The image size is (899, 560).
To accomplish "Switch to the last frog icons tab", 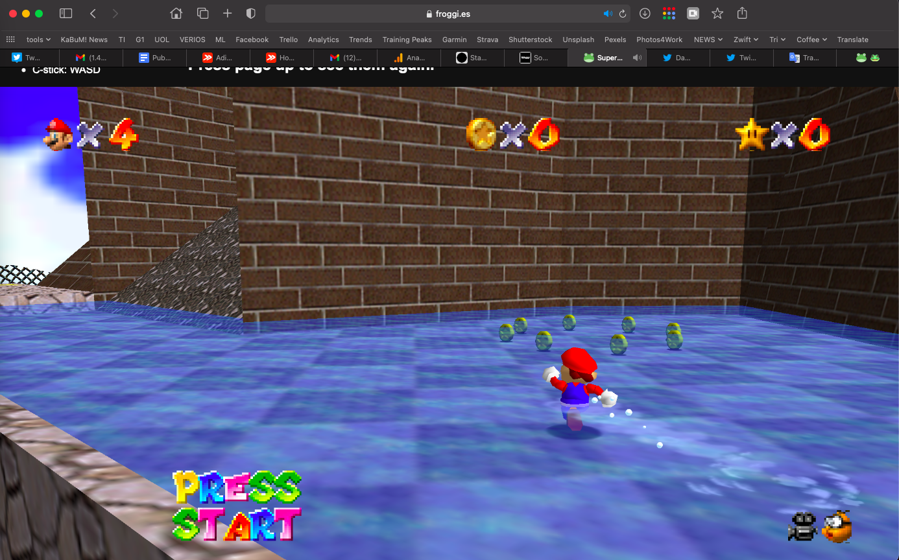I will coord(868,58).
